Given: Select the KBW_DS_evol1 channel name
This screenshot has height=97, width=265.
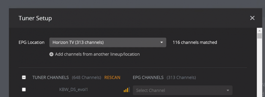Looking at the screenshot, I should (x=73, y=89).
